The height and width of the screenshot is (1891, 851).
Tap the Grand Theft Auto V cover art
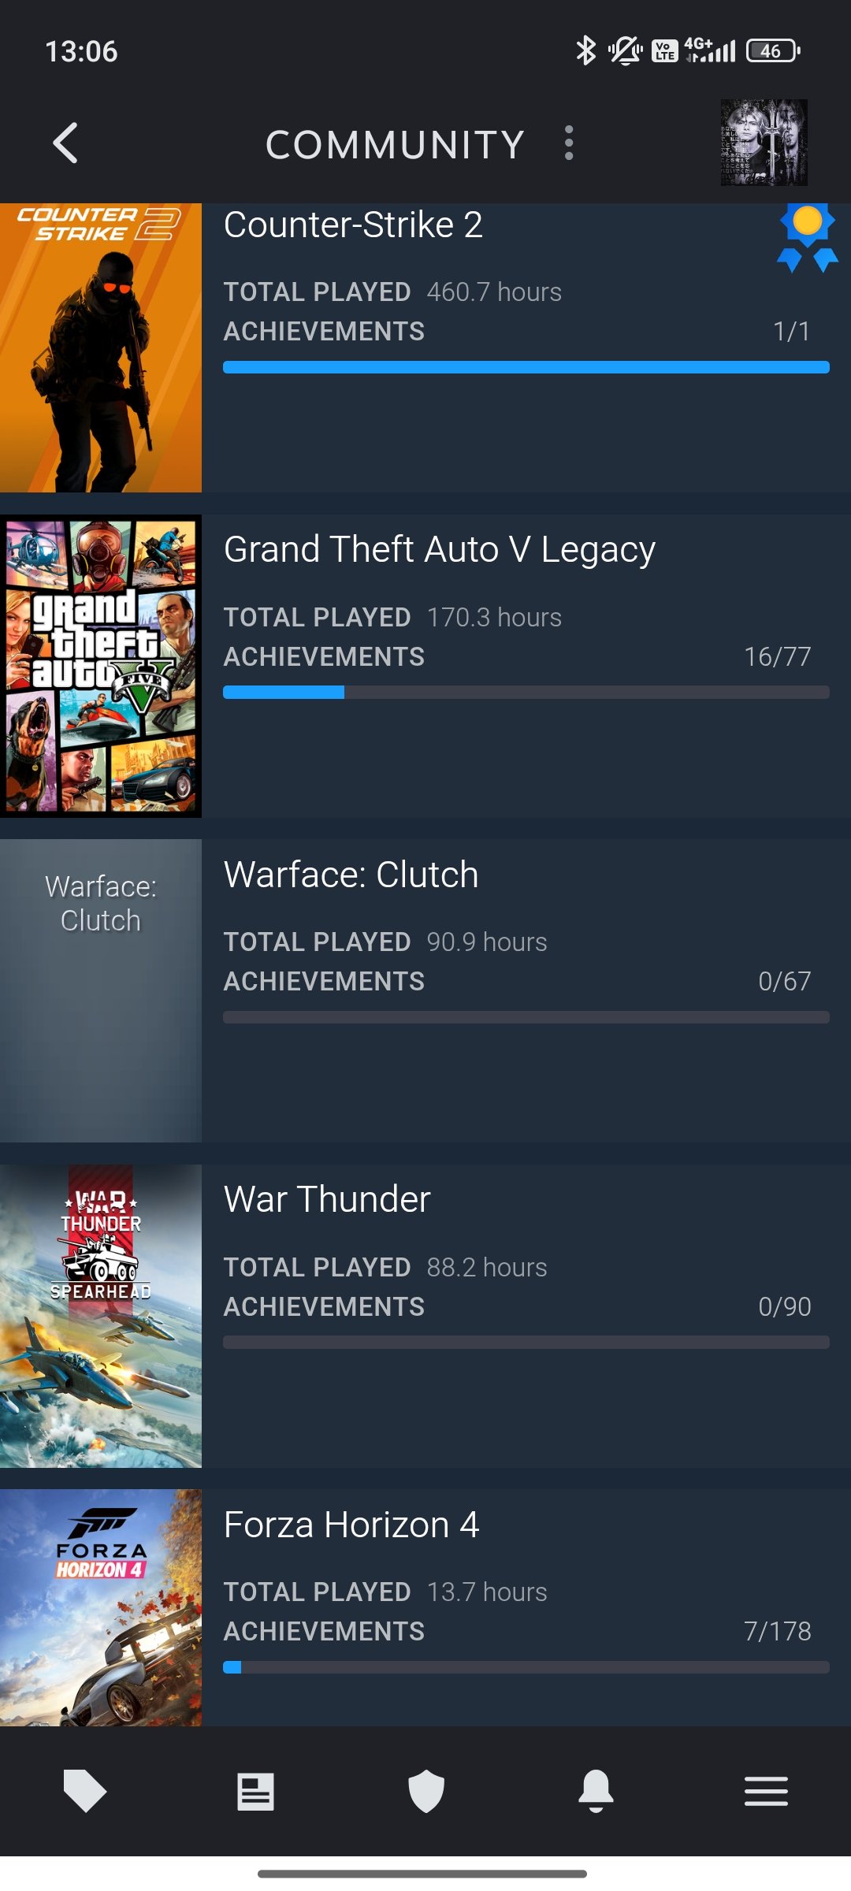click(101, 666)
